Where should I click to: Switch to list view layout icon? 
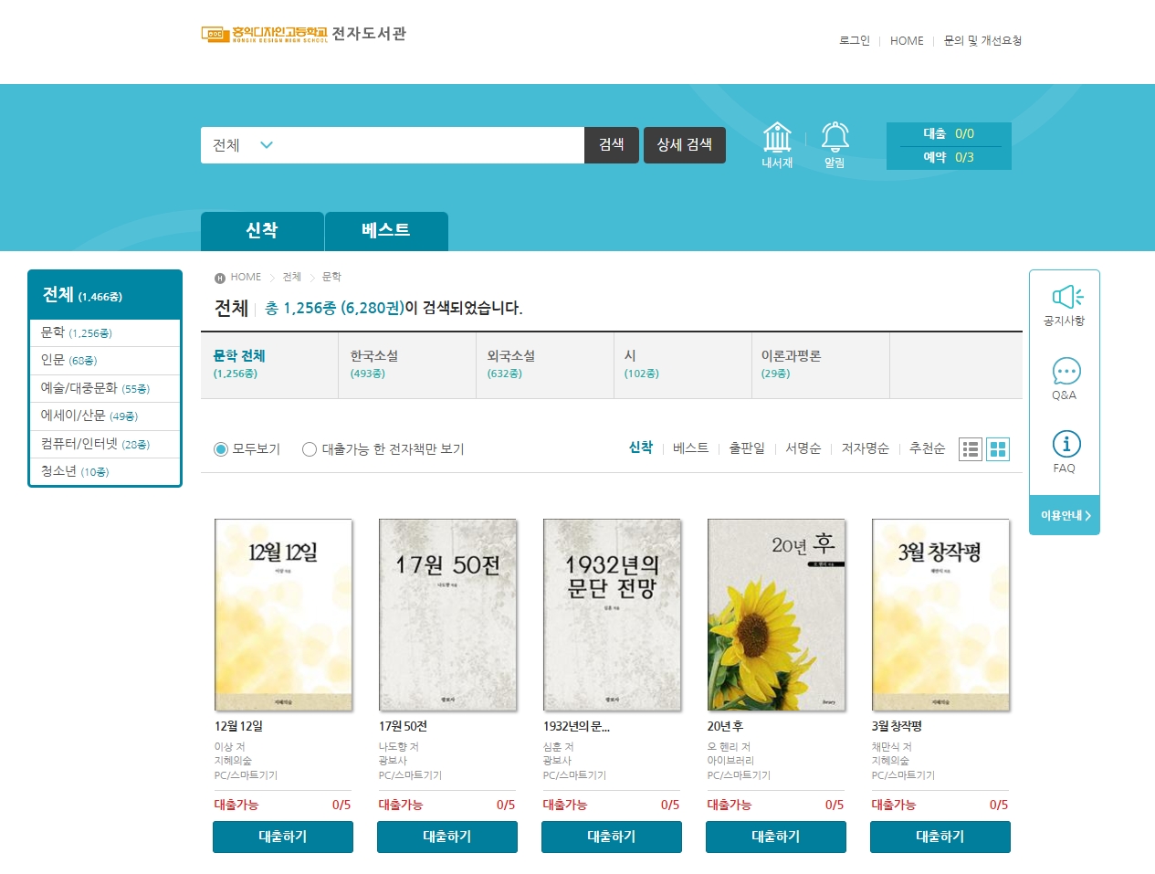point(971,449)
